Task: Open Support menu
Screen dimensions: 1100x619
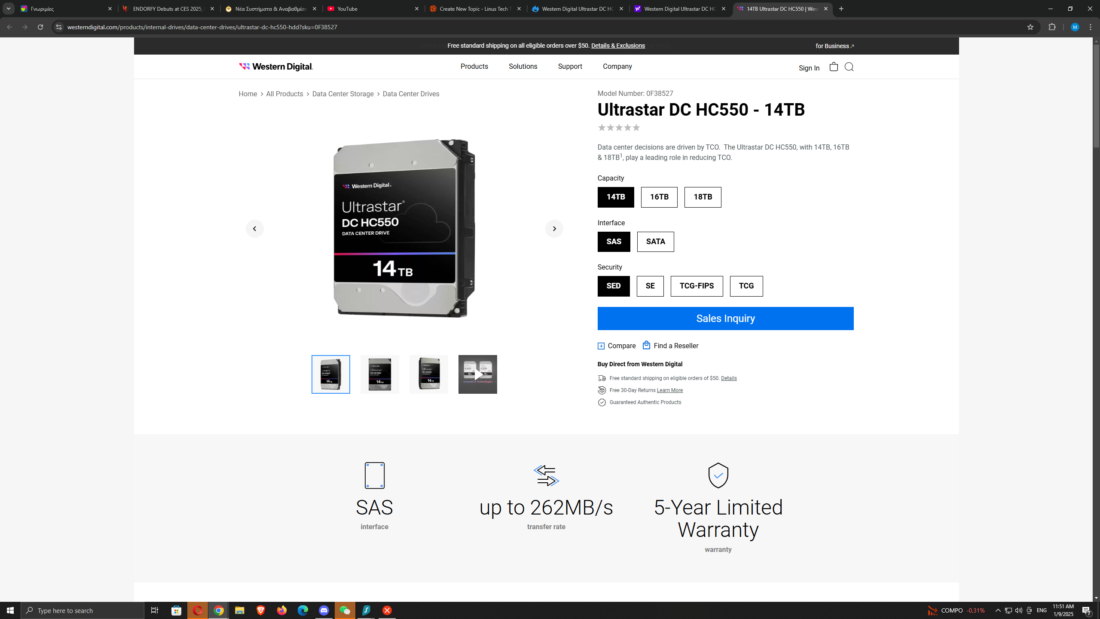Action: [570, 67]
